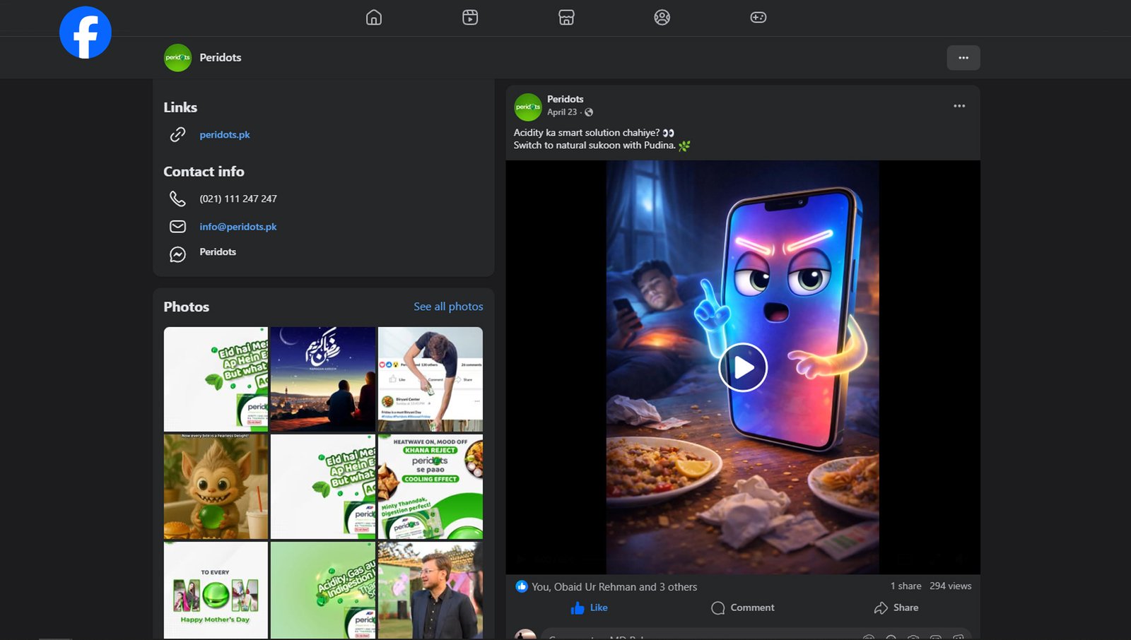This screenshot has width=1131, height=640.
Task: Go to the Home feed icon
Action: (x=374, y=17)
